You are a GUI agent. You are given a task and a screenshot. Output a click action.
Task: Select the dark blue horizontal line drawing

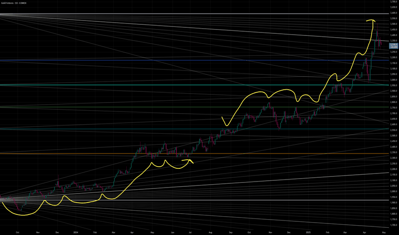[x=194, y=60]
